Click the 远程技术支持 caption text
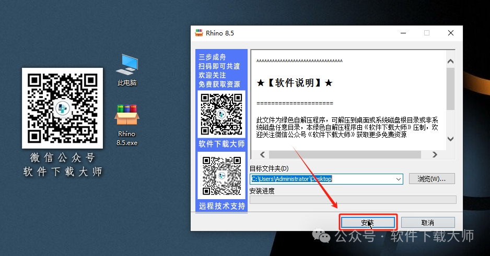 [x=222, y=206]
